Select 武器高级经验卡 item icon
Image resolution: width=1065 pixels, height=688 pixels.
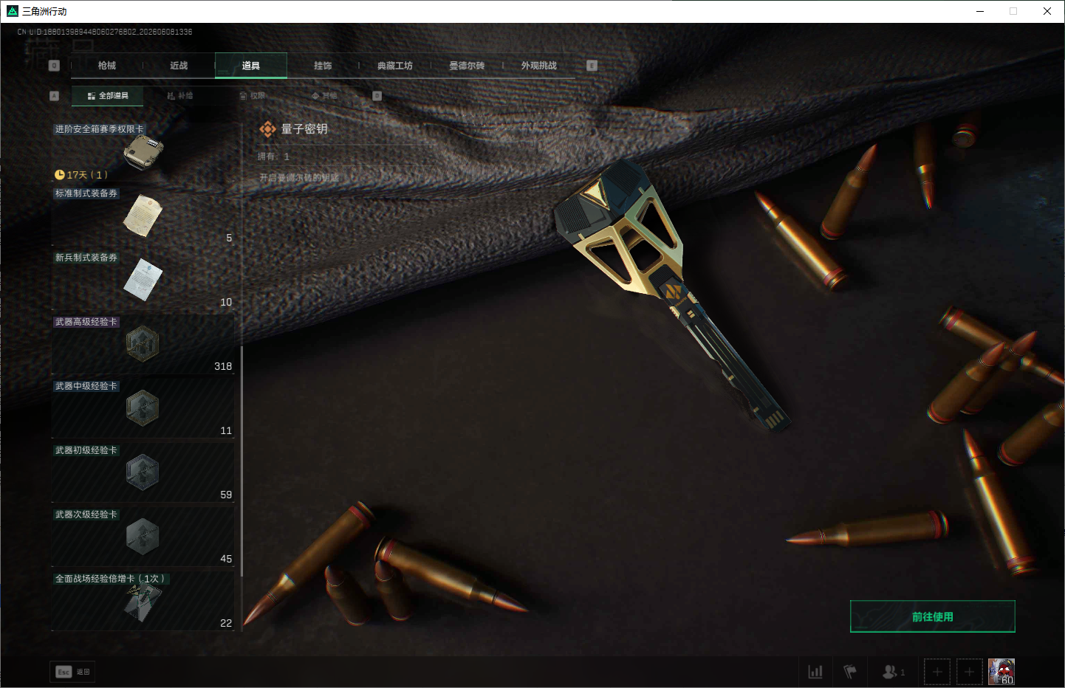point(143,344)
